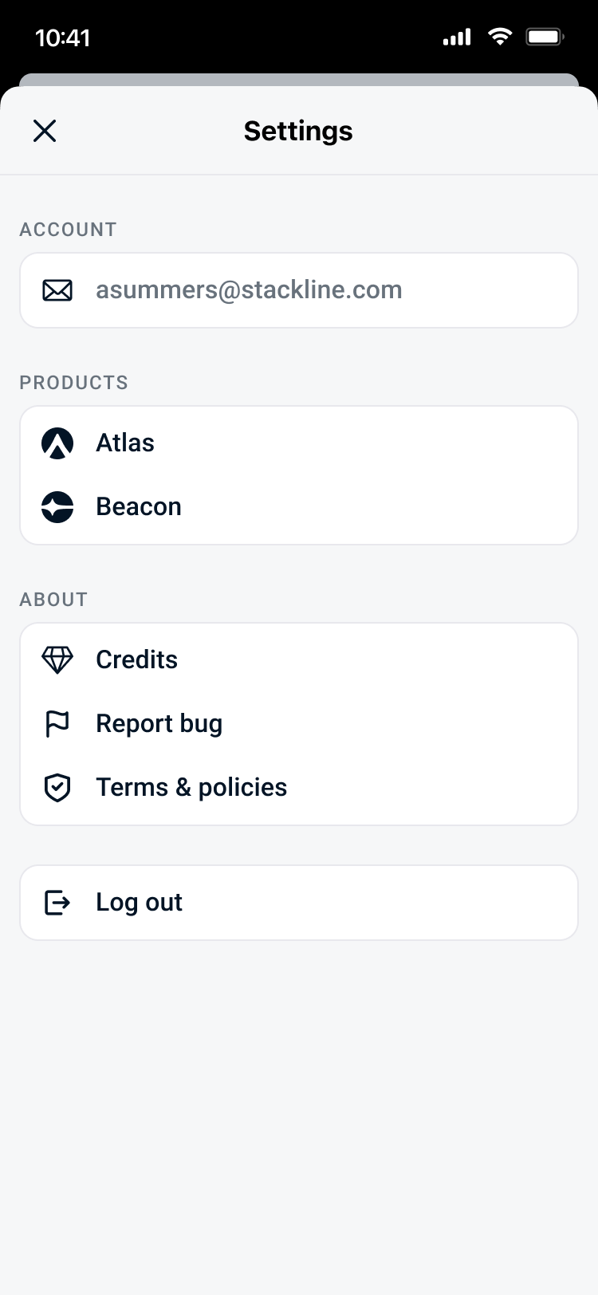Tap the Beacon logo icon

(57, 507)
